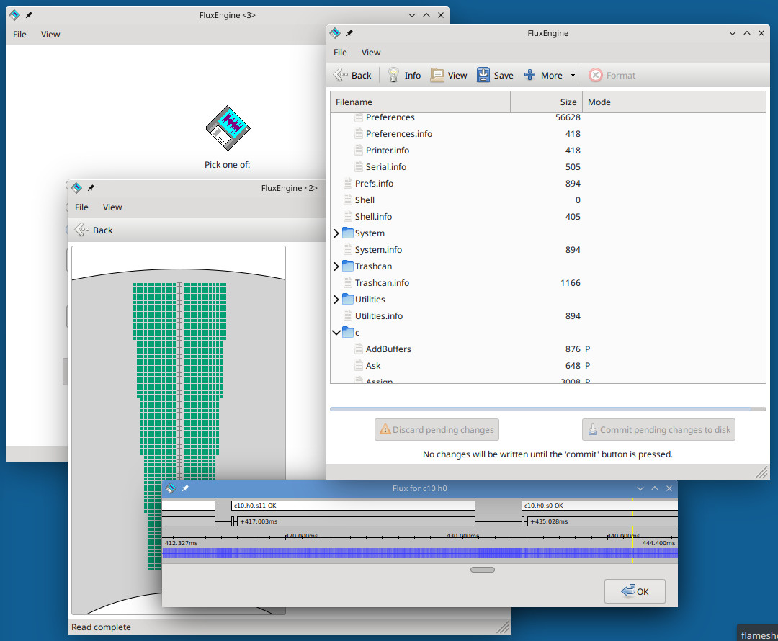Click the More plus icon
The image size is (778, 641).
point(529,74)
